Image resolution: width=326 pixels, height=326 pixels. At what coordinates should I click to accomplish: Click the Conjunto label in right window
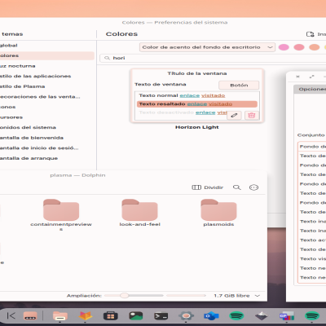pyautogui.click(x=311, y=135)
